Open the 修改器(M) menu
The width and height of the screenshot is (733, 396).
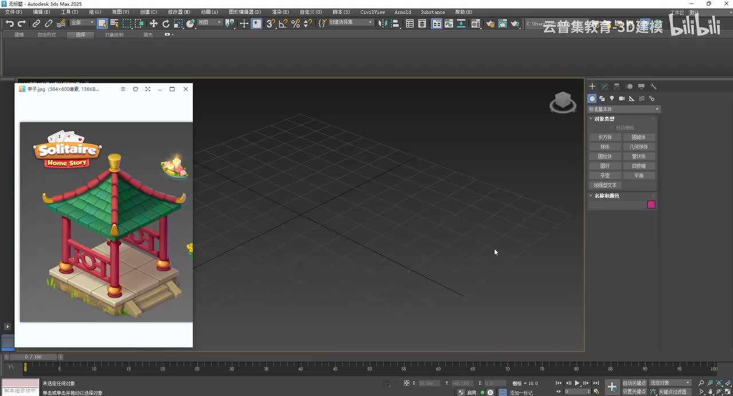(x=179, y=12)
